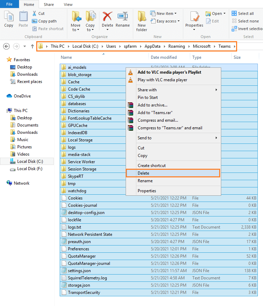The image size is (263, 306).
Task: Sort by the Type column header
Action: point(197,57)
